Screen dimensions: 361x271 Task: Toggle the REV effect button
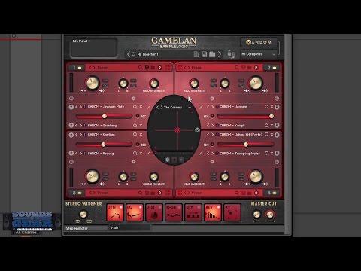[x=213, y=212]
